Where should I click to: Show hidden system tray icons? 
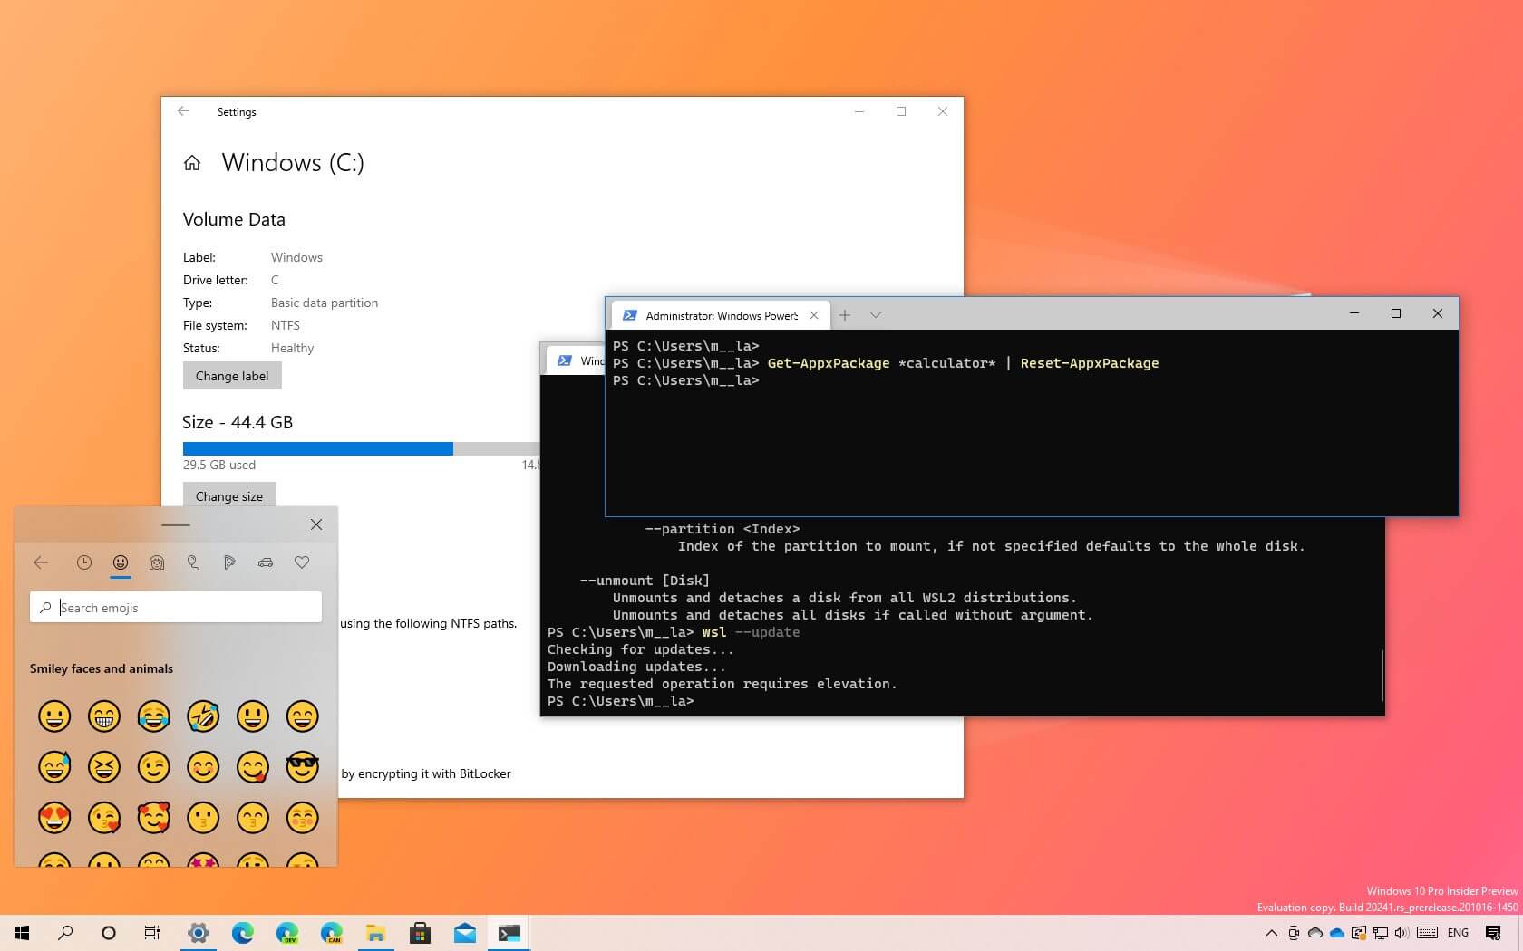[x=1272, y=933]
